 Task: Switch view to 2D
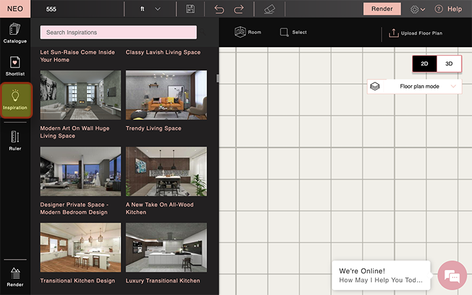pyautogui.click(x=424, y=64)
